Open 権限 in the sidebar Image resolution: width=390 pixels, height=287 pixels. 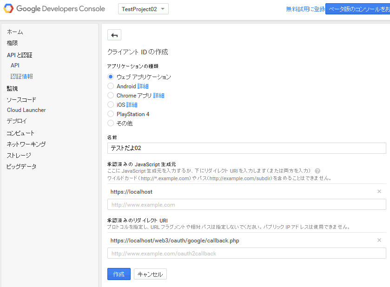tap(13, 43)
